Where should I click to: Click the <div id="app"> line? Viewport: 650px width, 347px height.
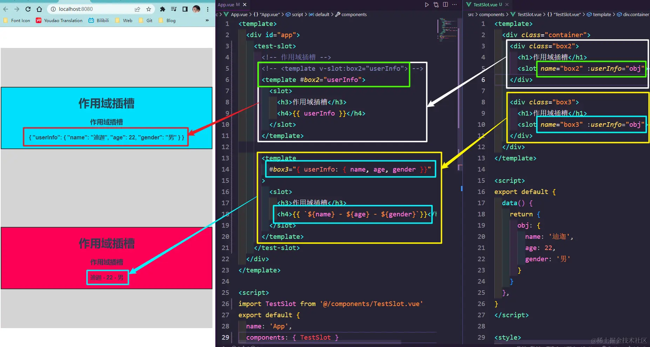tap(273, 35)
